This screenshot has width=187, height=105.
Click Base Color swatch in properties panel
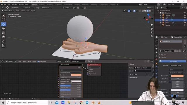[177, 76]
